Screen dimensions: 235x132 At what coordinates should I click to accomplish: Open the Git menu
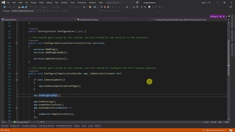point(26,3)
